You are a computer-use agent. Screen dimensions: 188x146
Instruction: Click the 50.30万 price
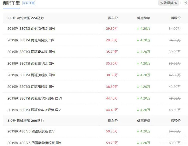[x=112, y=131]
